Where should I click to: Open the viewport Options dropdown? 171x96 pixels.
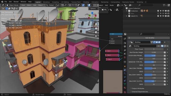(94, 9)
